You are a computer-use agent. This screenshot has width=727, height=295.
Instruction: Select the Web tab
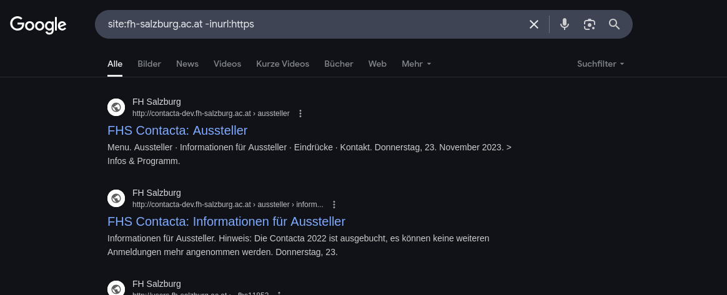pos(377,64)
